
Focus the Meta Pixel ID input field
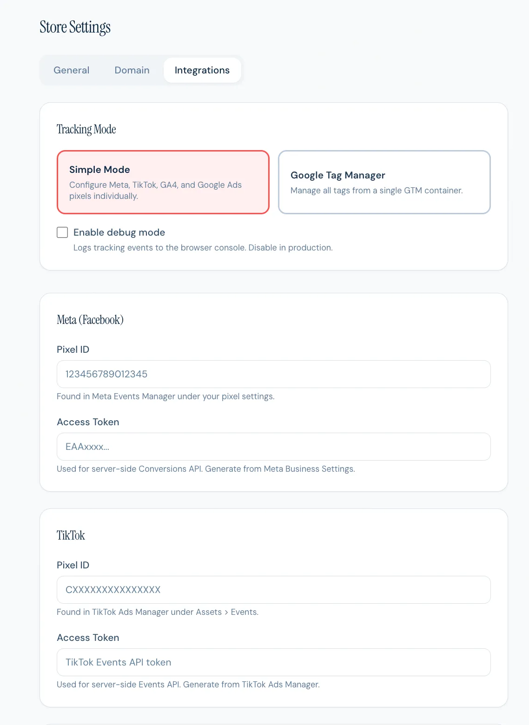point(273,374)
